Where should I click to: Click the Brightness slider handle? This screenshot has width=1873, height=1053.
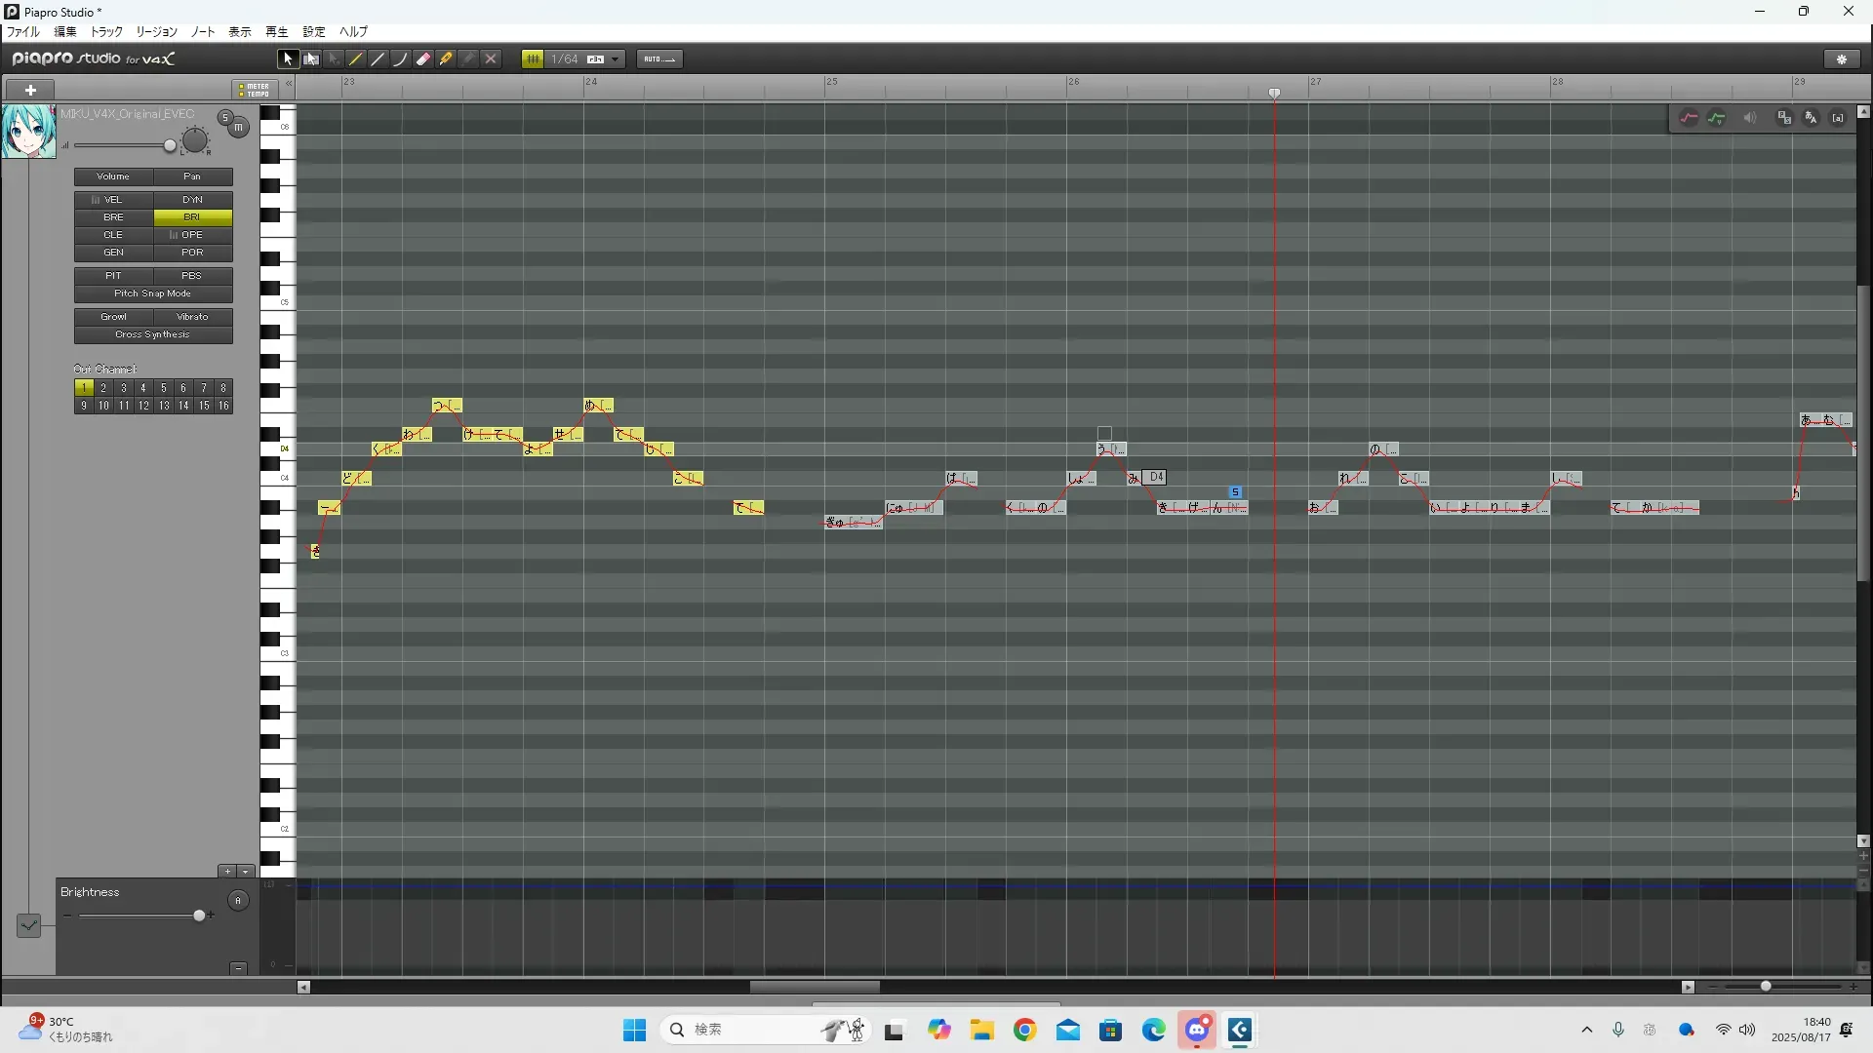[200, 916]
